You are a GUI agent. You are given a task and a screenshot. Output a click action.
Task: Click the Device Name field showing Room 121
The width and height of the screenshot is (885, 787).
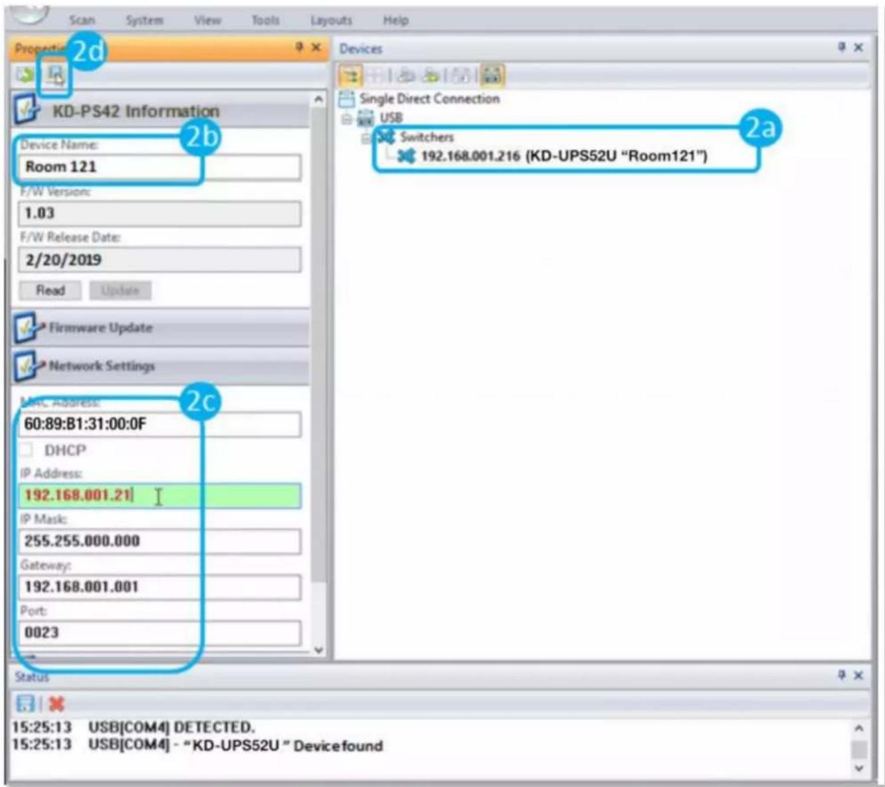[x=159, y=167]
